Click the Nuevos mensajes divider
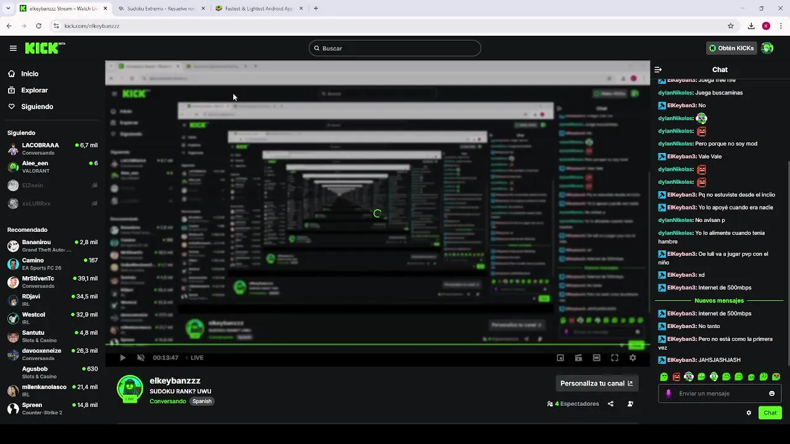 pyautogui.click(x=719, y=300)
